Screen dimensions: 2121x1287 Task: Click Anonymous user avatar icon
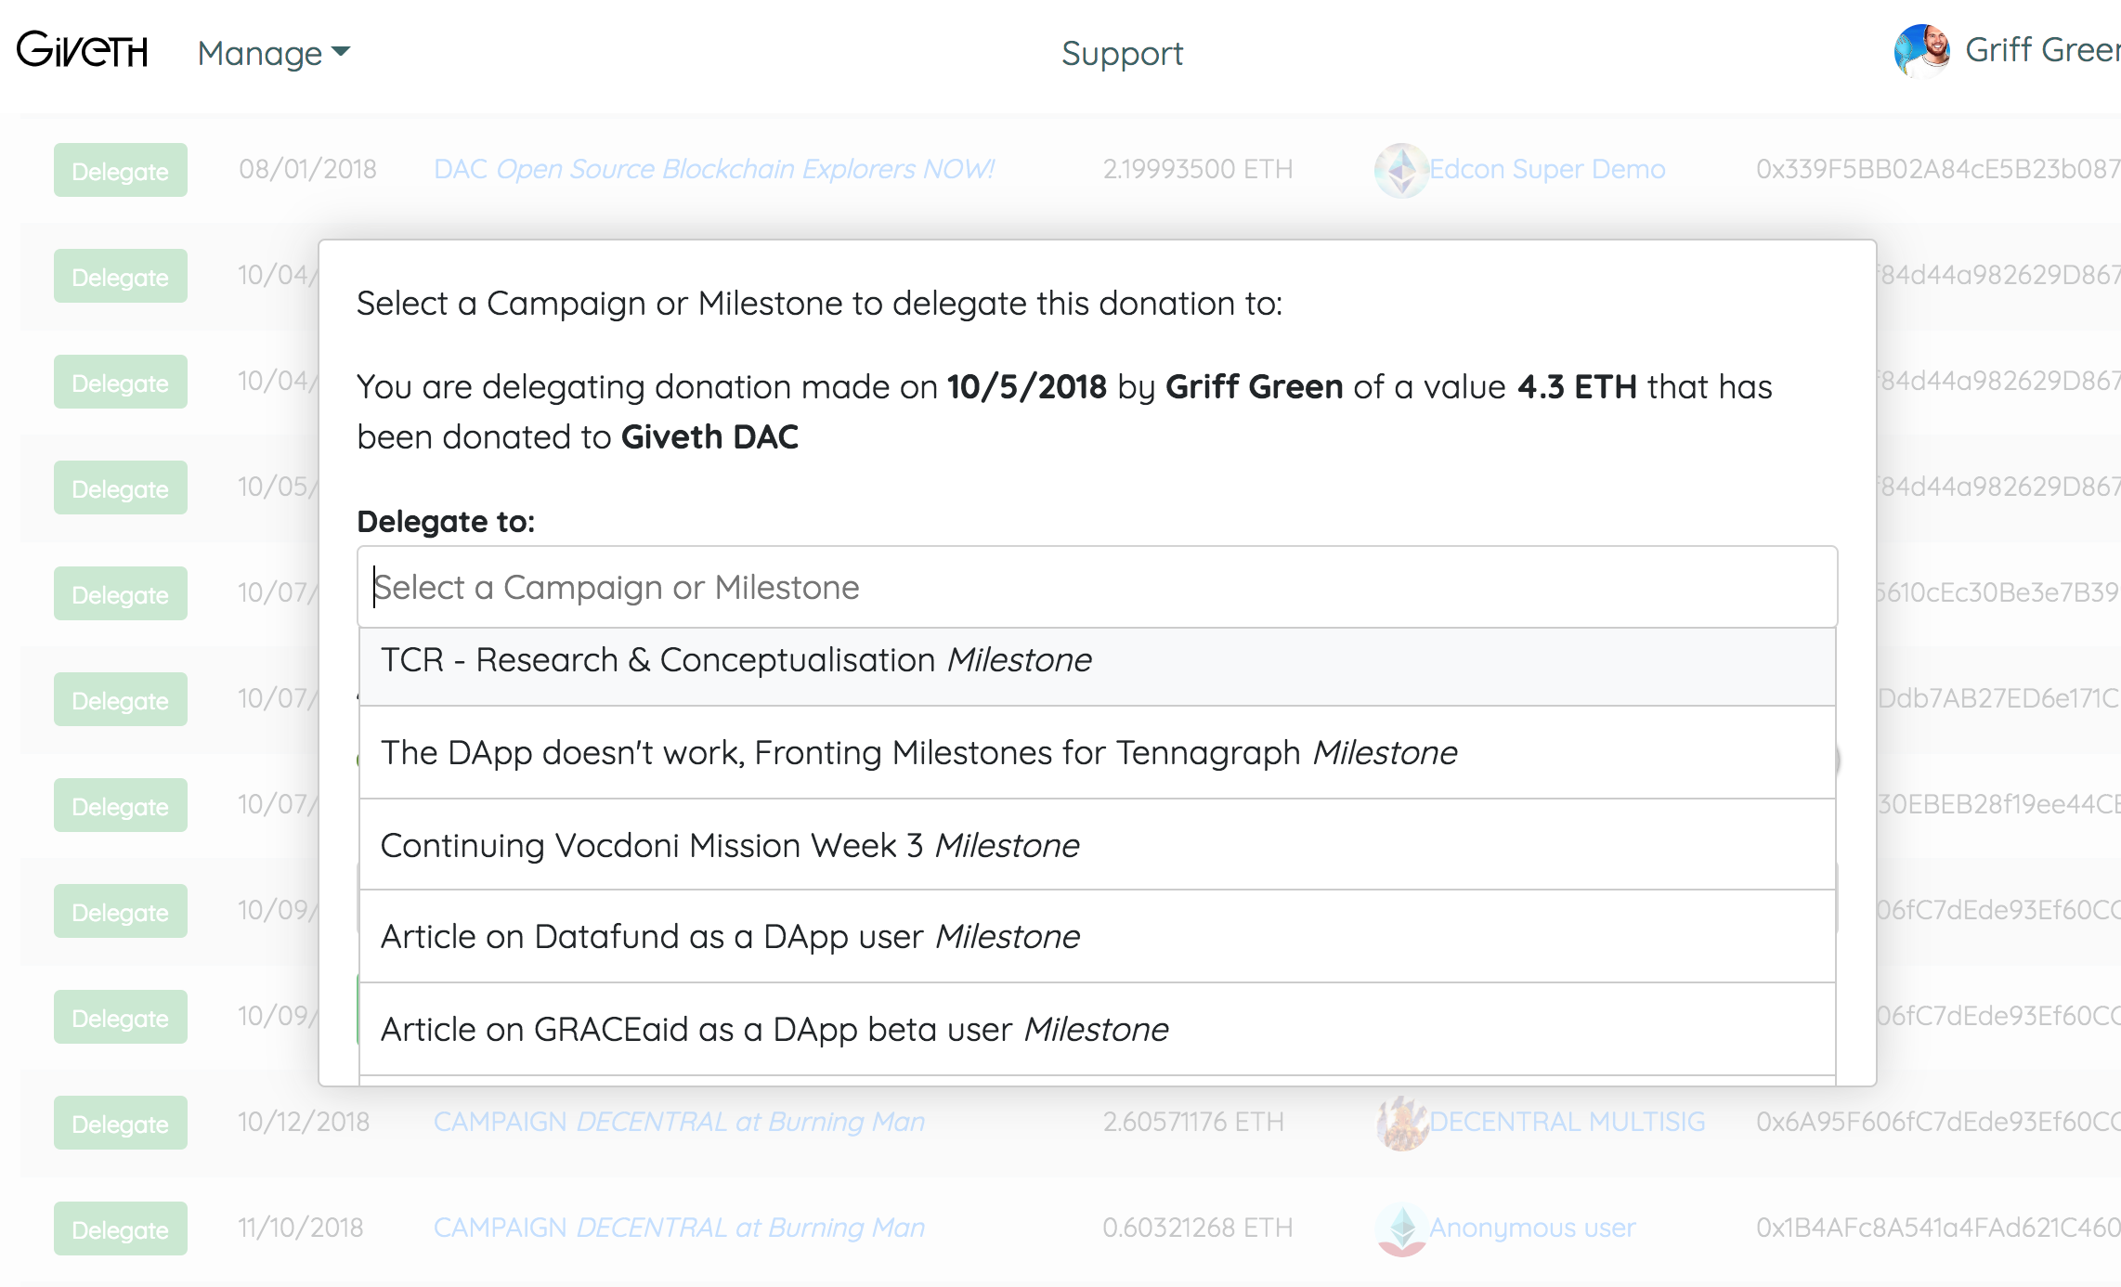click(x=1401, y=1228)
